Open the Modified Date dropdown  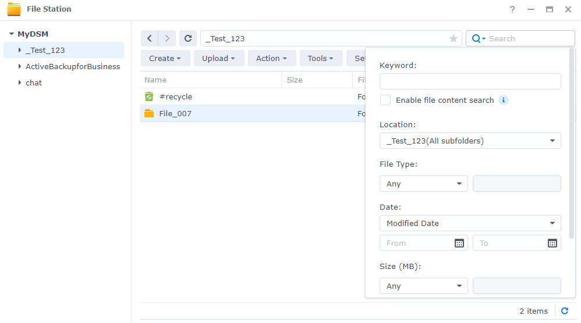470,223
